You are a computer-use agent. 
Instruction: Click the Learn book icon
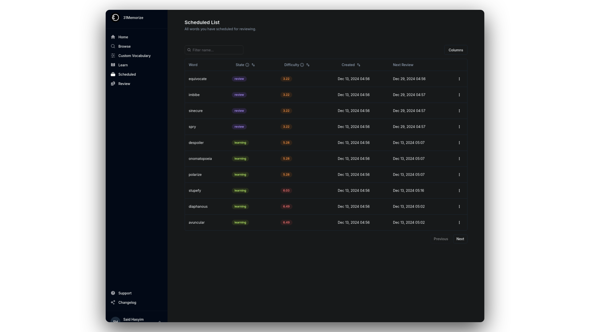(x=113, y=65)
